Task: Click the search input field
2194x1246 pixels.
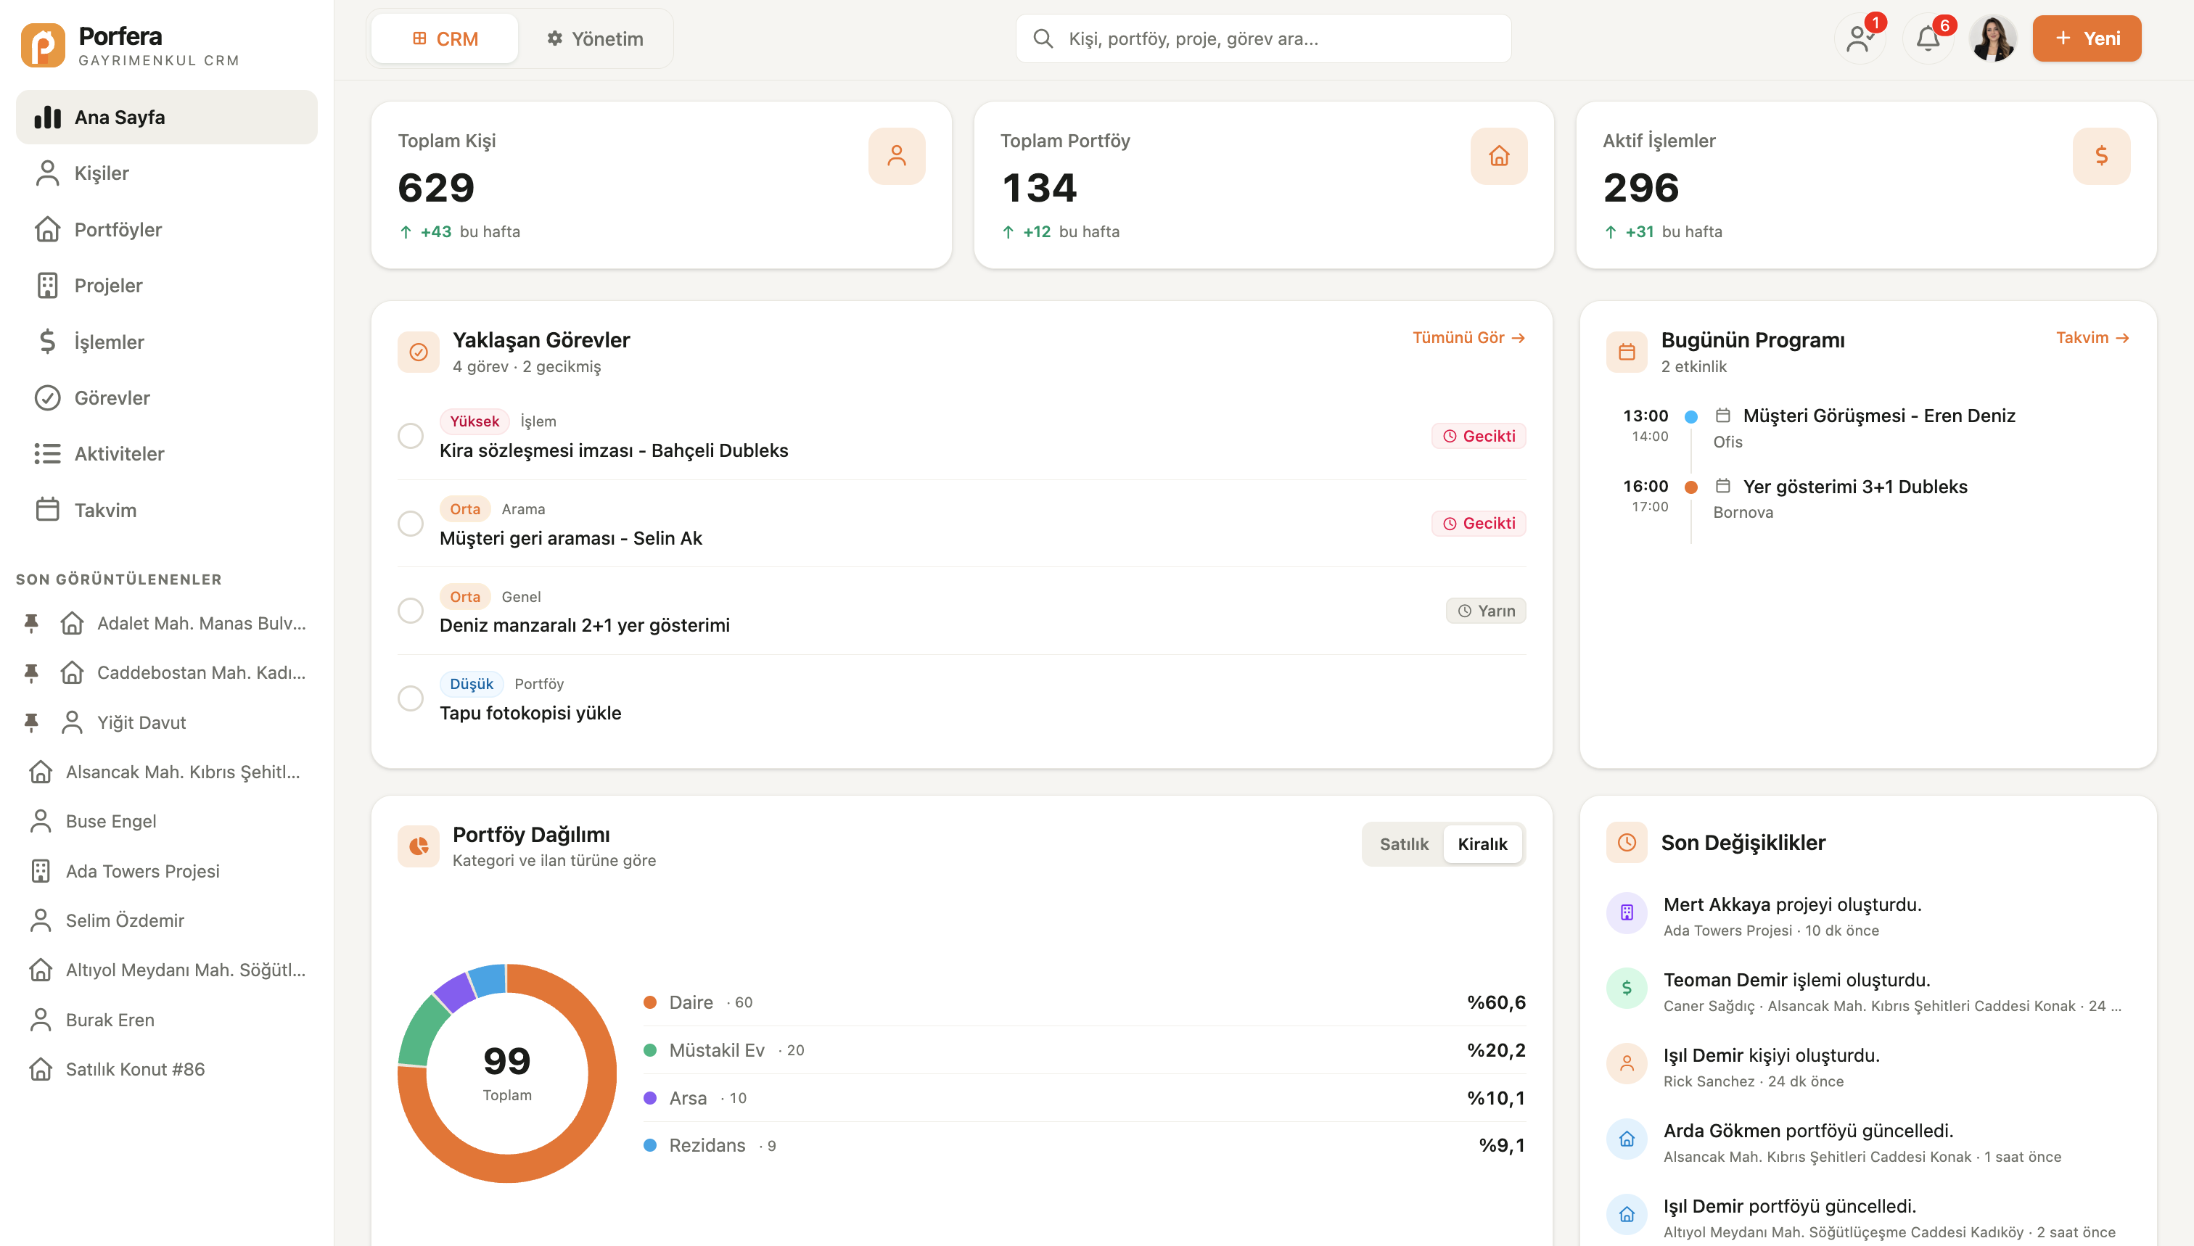Action: click(x=1263, y=38)
